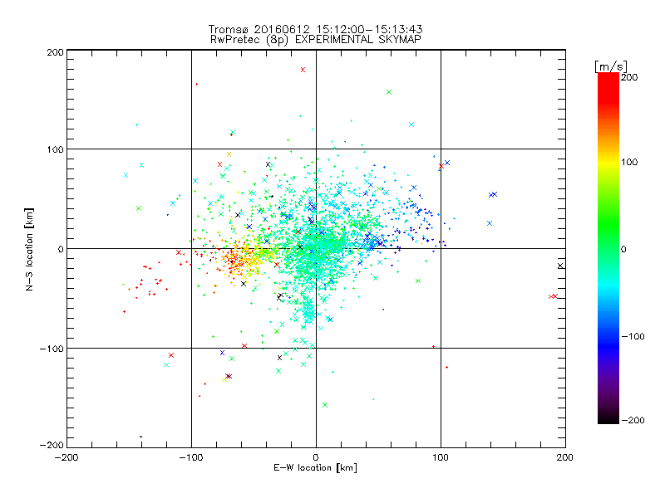Click the x-axis tick label 100
This screenshot has width=665, height=498.
(441, 457)
